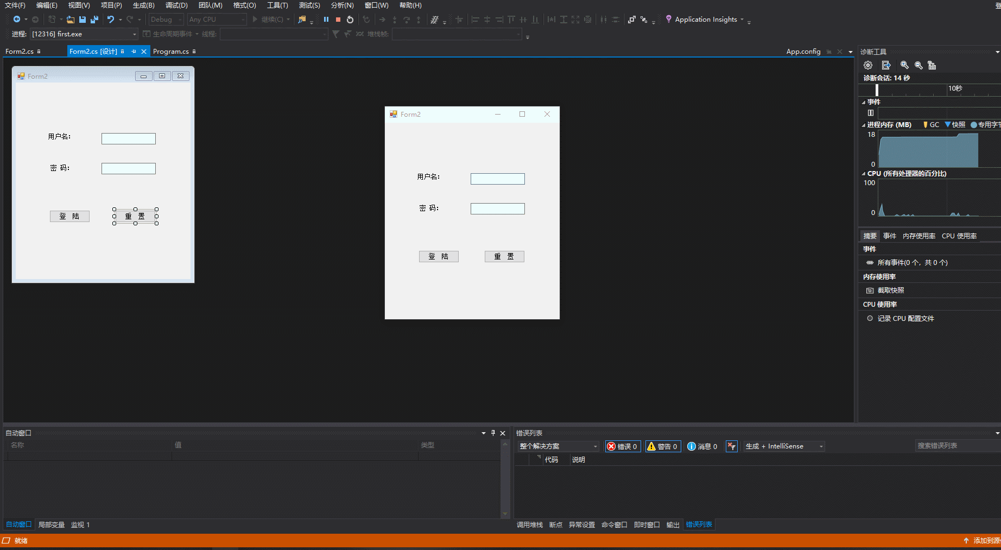
Task: Select 登 陆 button in the designer
Action: [69, 216]
